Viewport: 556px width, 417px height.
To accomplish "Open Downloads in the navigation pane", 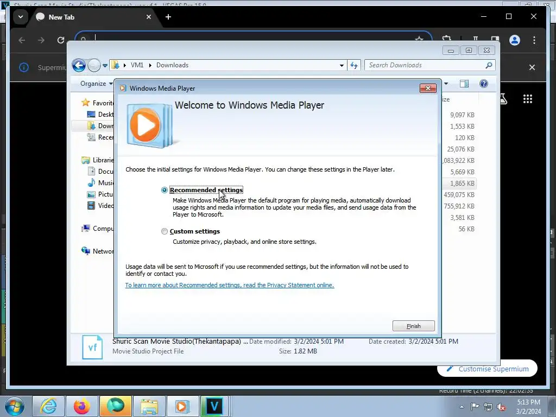I will (x=100, y=125).
